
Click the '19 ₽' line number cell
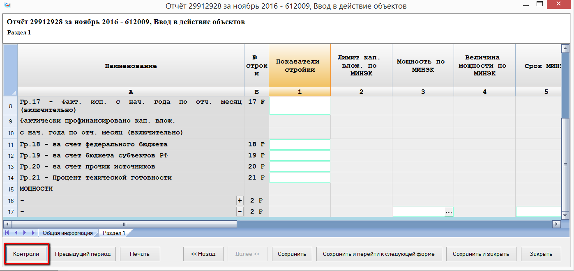[257, 155]
